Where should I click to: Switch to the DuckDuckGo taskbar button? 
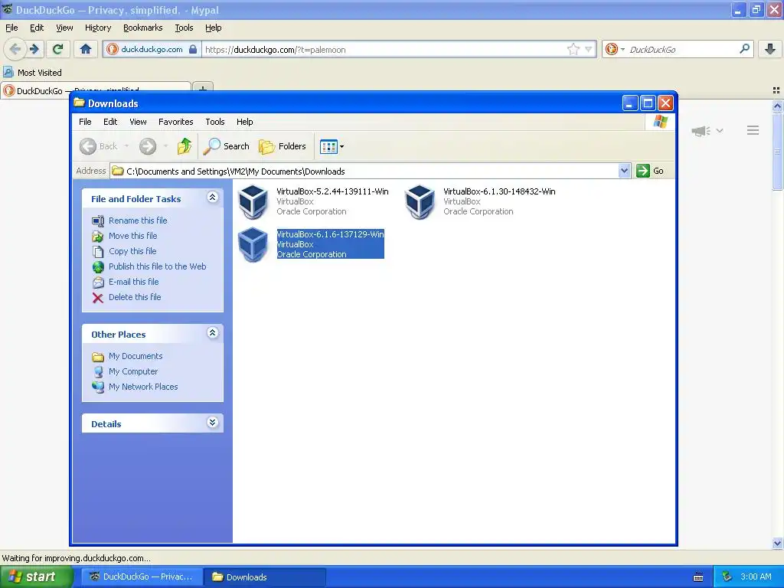coord(142,577)
